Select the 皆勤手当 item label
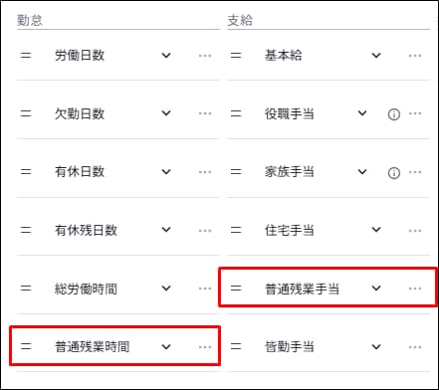The height and width of the screenshot is (390, 439). [x=290, y=347]
